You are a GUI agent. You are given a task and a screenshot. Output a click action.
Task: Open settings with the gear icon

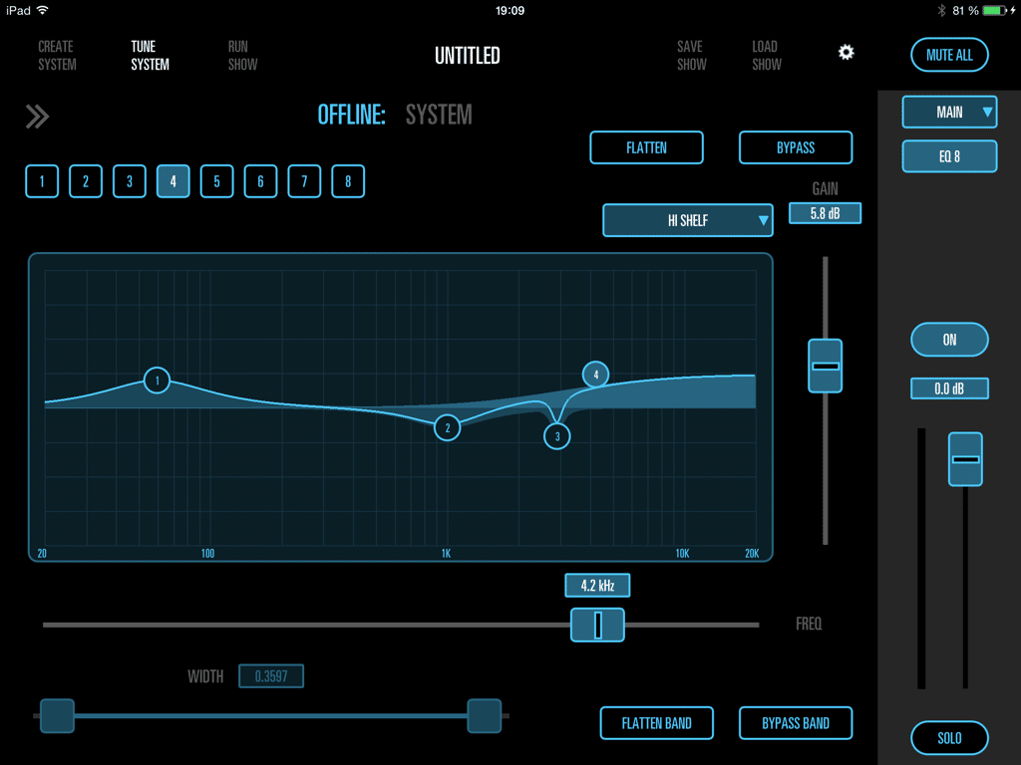tap(846, 53)
